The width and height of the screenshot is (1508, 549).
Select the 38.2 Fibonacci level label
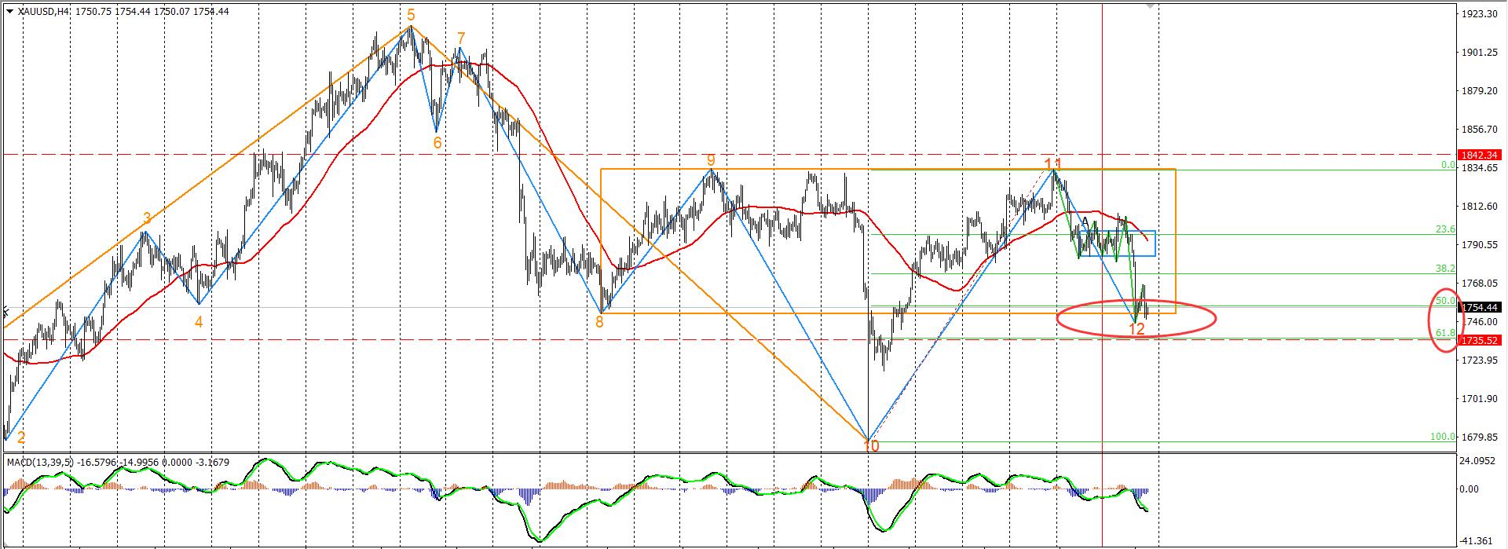[1445, 268]
